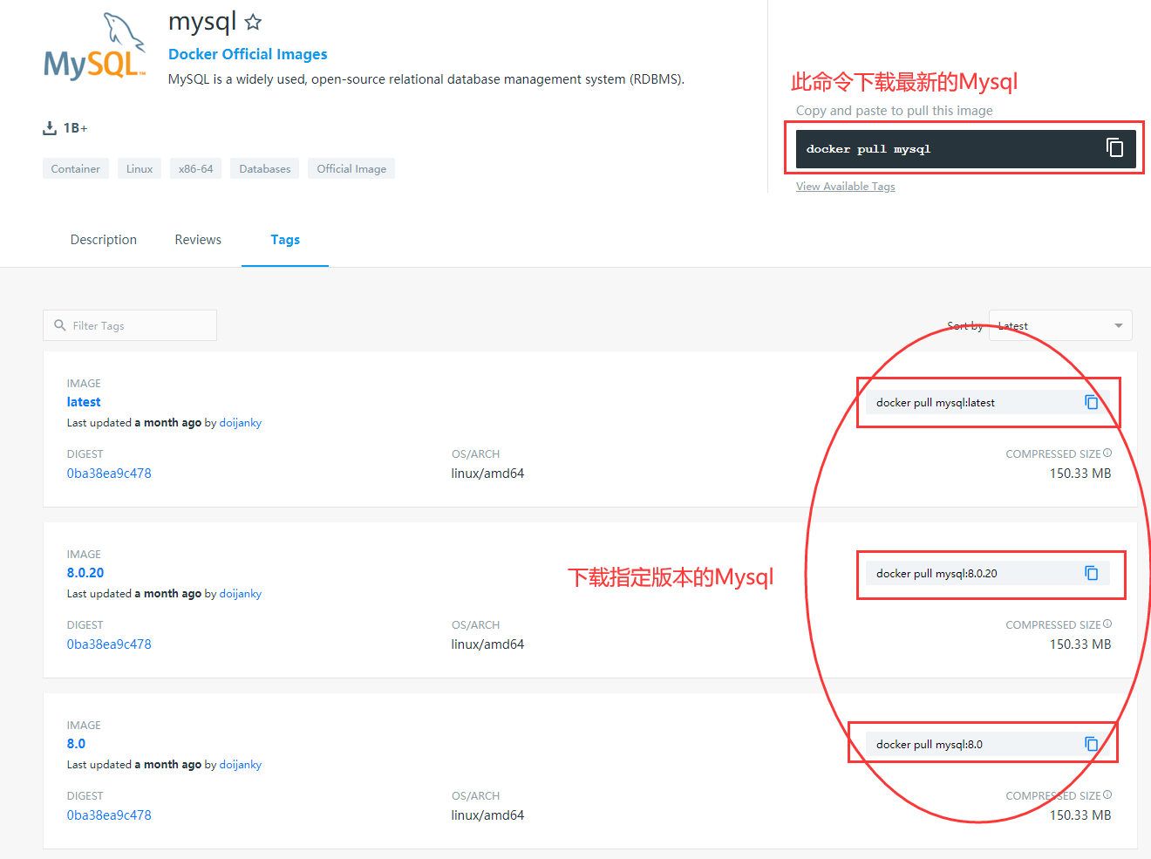Click linux/amd64 in 8.0.20 row

point(487,644)
